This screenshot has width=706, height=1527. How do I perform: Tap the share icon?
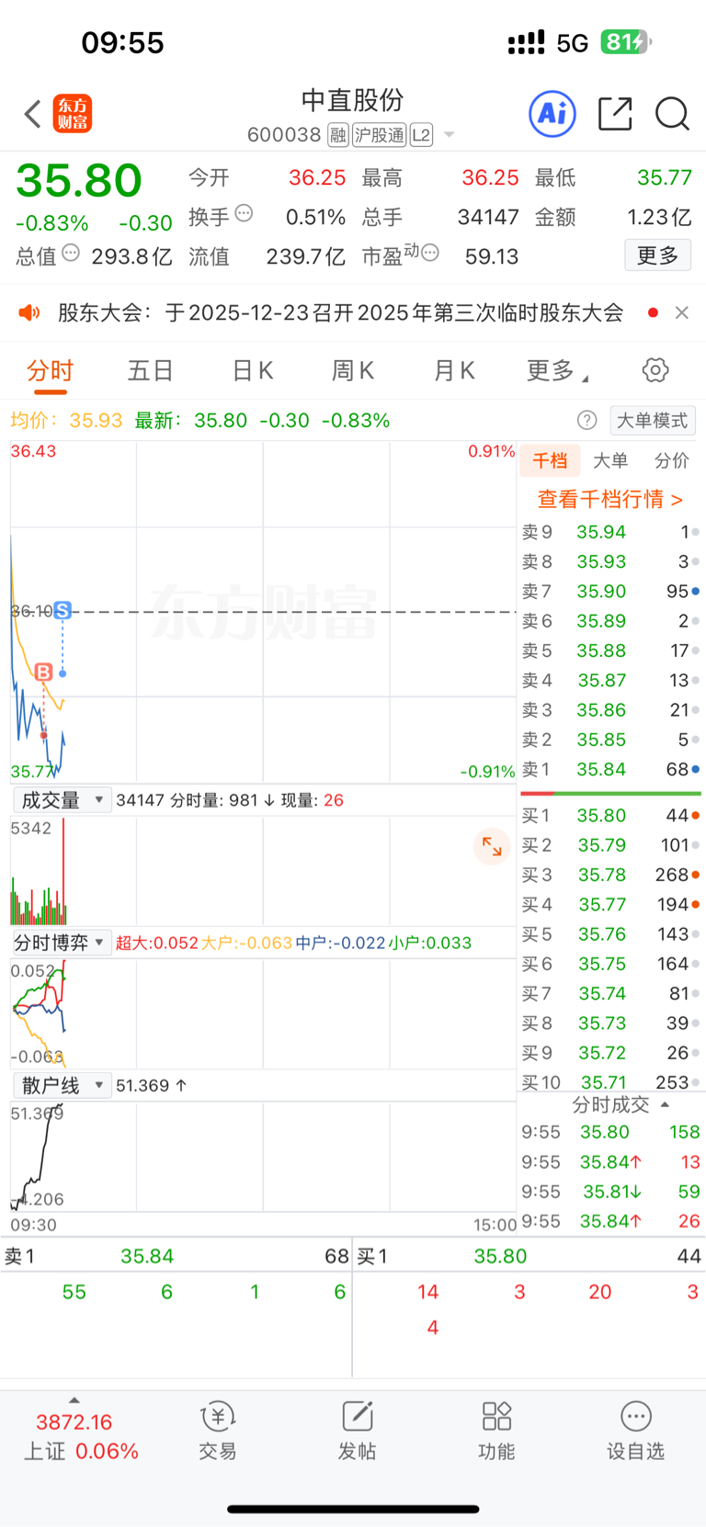click(x=615, y=114)
